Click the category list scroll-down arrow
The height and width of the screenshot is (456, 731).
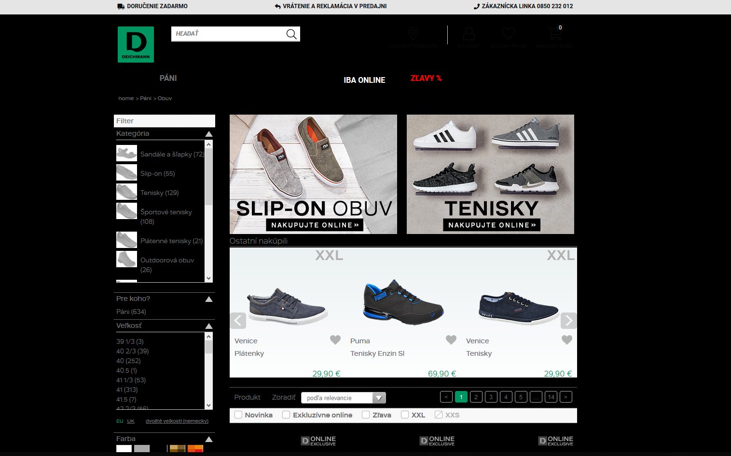[209, 278]
